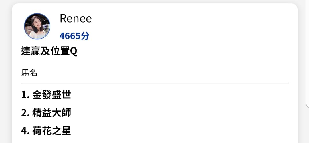Click the blue ring around the avatar
This screenshot has height=143, width=309.
click(x=37, y=14)
